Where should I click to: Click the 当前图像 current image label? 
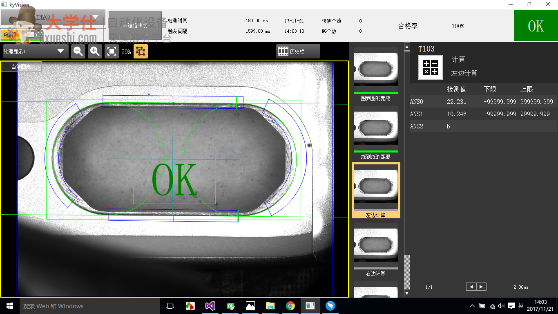(21, 67)
